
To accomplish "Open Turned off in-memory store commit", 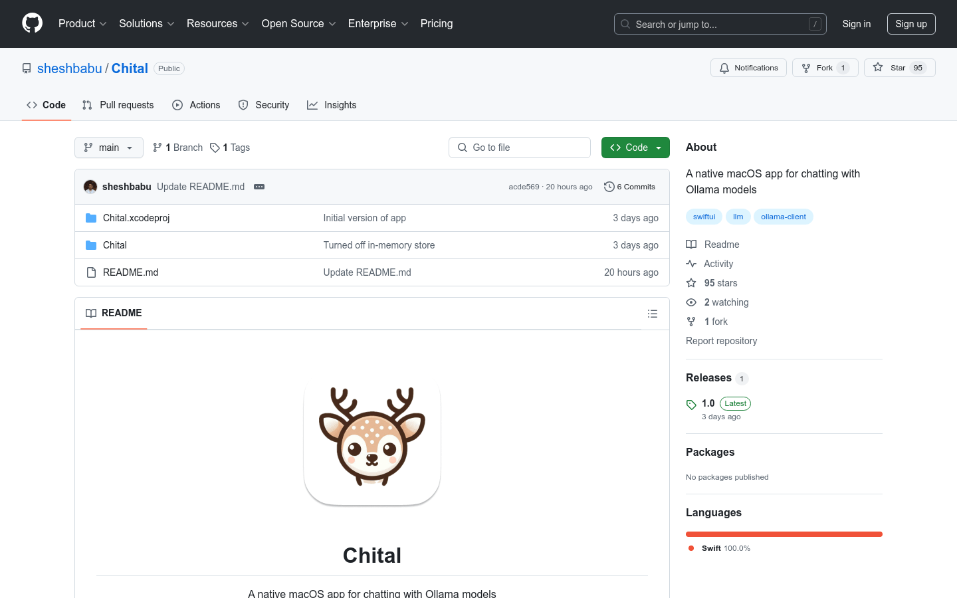I will 379,245.
